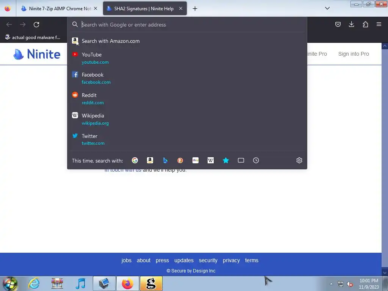Open privacy footer link

(231, 260)
